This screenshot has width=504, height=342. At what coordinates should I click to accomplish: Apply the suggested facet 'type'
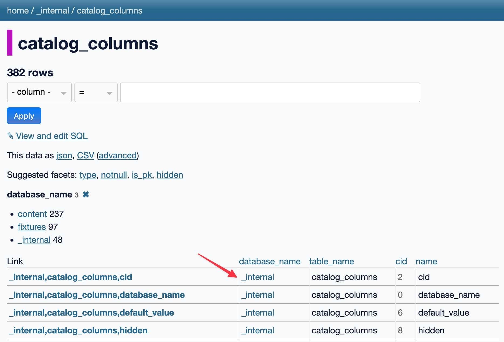pos(88,175)
